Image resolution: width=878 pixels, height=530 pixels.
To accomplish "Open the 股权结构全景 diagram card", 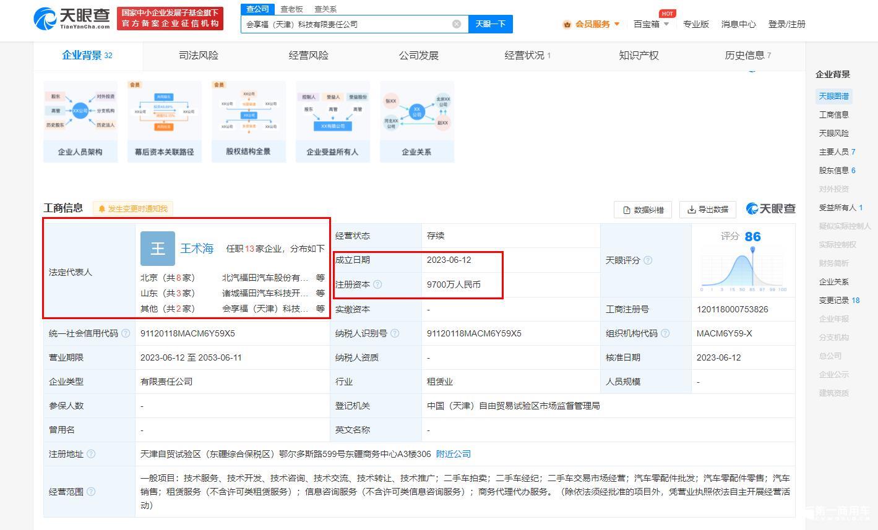I will (249, 121).
